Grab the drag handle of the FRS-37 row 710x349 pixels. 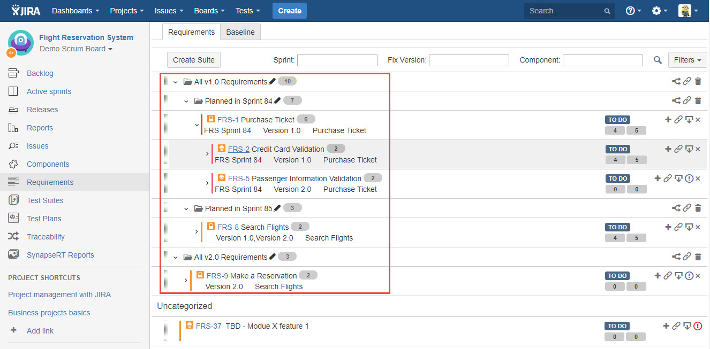167,330
